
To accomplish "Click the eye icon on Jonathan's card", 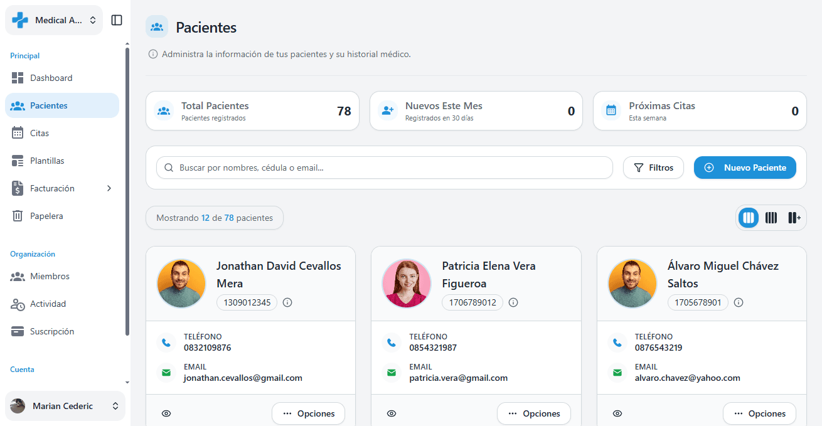I will (166, 413).
